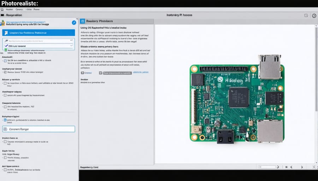The image size is (318, 181).
Task: Tick the checkbox under the Atssised heading
Action: tap(5, 61)
